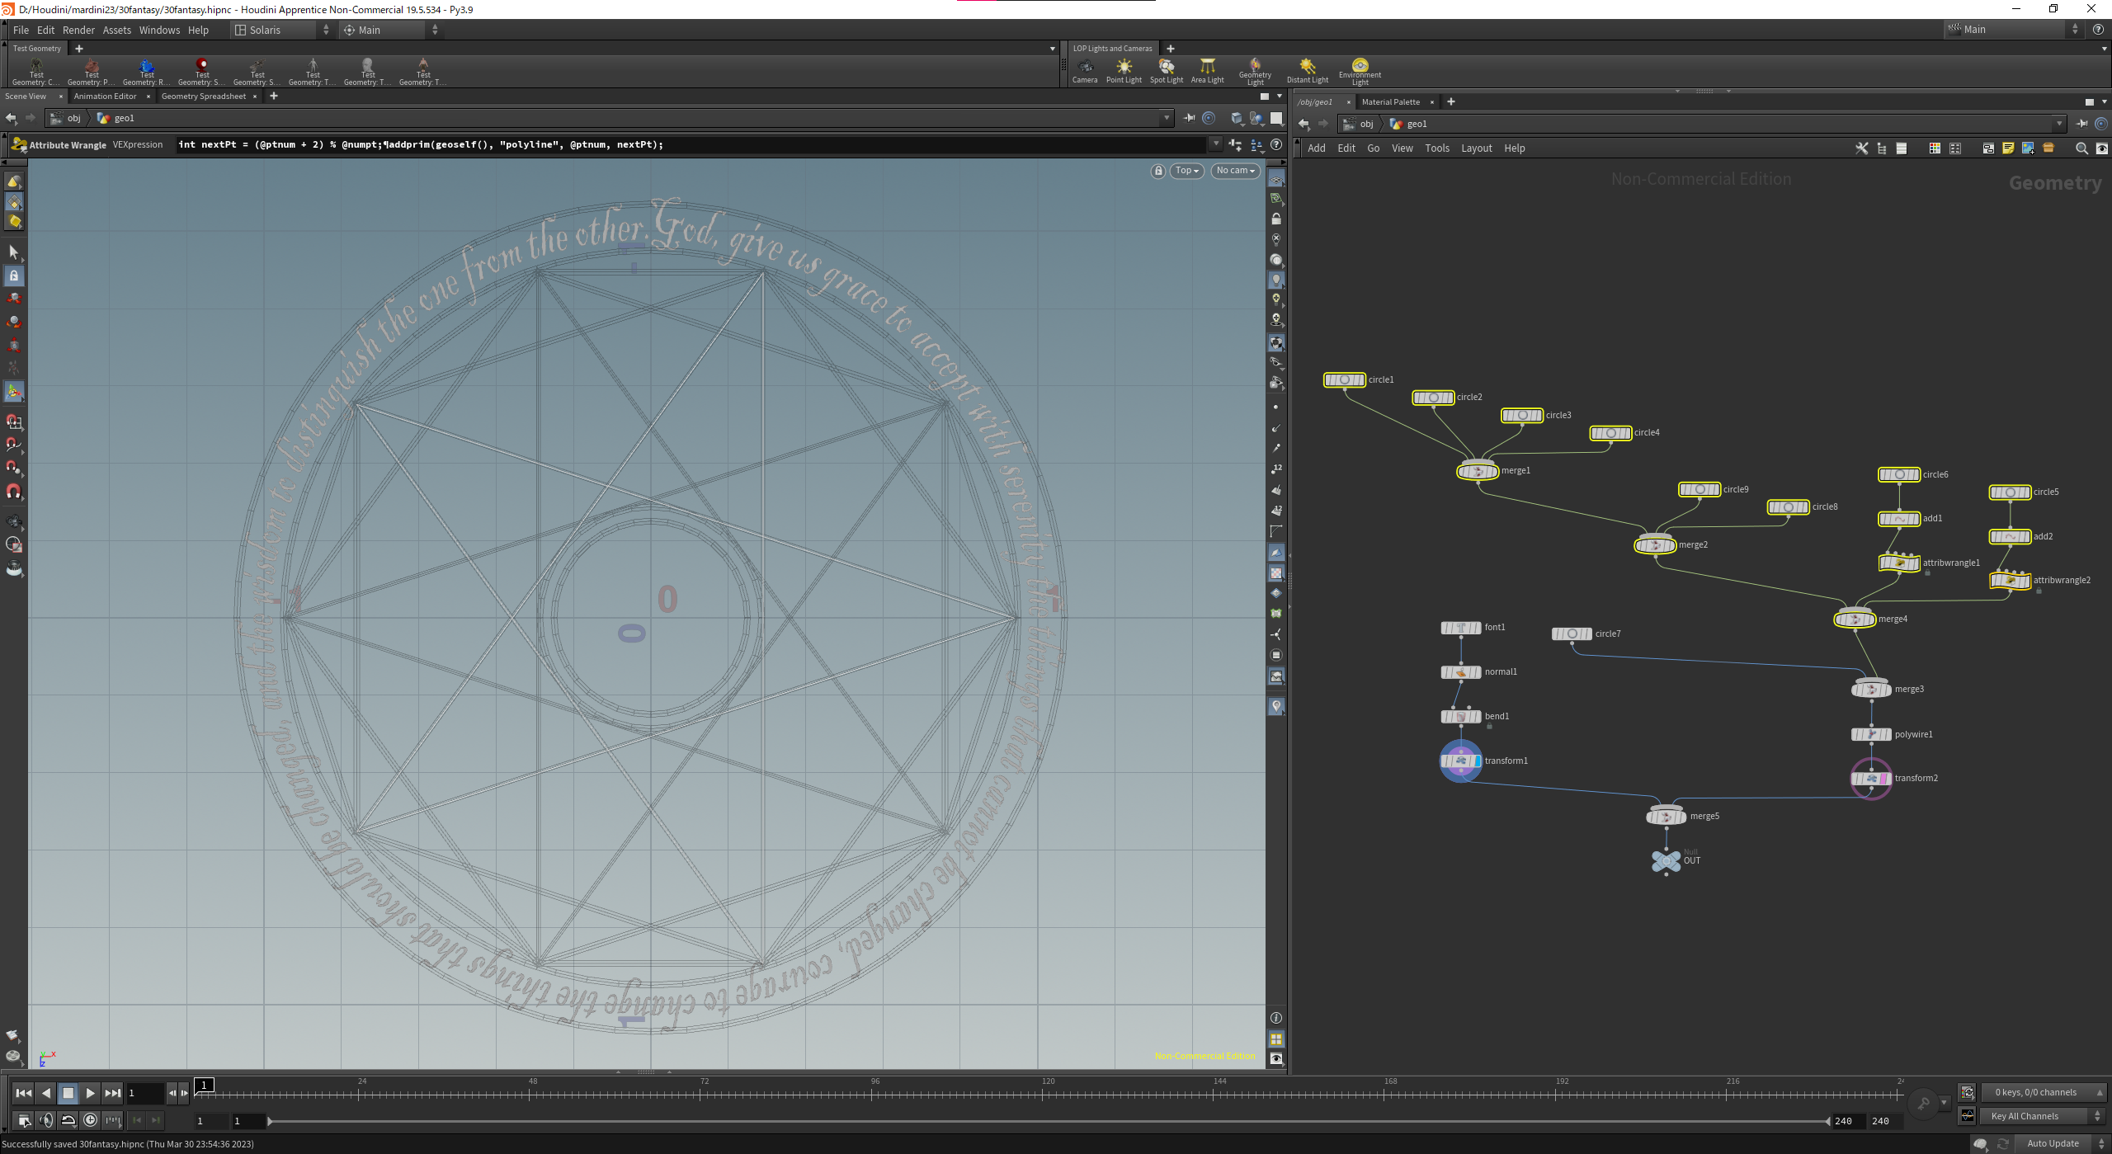Open the Solaris desktop dropdown

click(x=282, y=30)
